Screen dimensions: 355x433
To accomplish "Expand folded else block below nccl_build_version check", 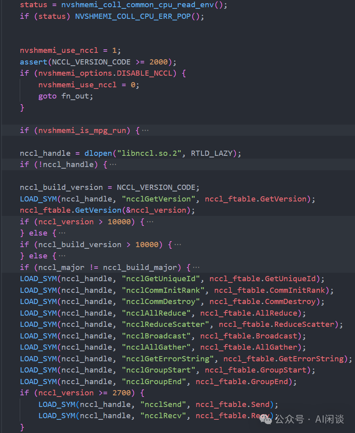I will pyautogui.click(x=62, y=256).
